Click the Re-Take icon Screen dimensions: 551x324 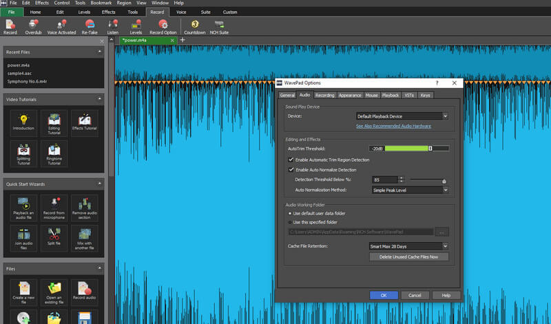90,26
